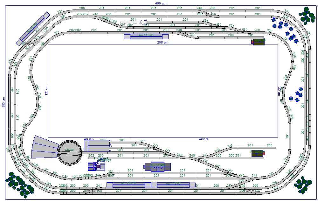The width and height of the screenshot is (318, 201).
Task: Click the '295 cm' inner width label
Action: click(x=162, y=42)
